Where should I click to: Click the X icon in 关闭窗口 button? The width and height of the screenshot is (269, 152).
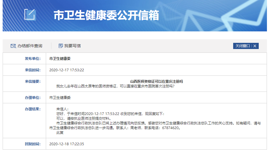point(255,46)
